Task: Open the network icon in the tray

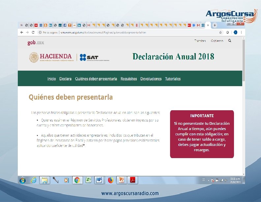Action: (x=221, y=180)
